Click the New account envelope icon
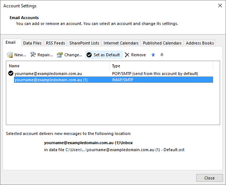Image resolution: width=226 pixels, height=185 pixels. pos(10,55)
